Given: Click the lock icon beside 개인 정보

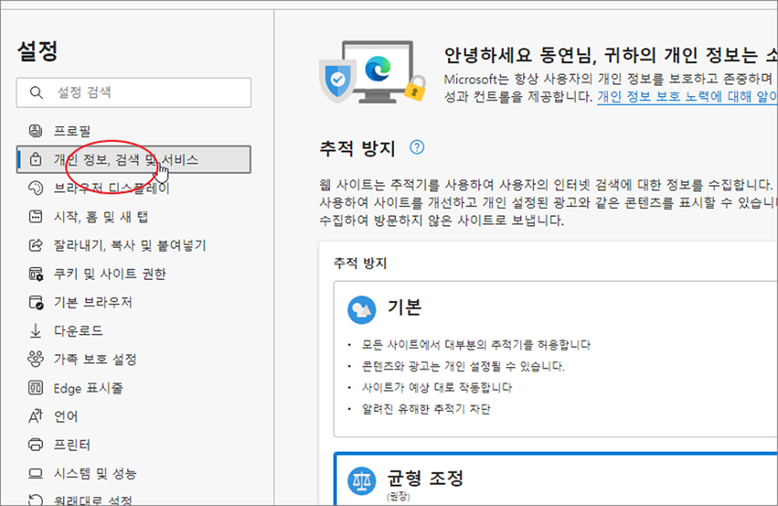Looking at the screenshot, I should [x=35, y=159].
